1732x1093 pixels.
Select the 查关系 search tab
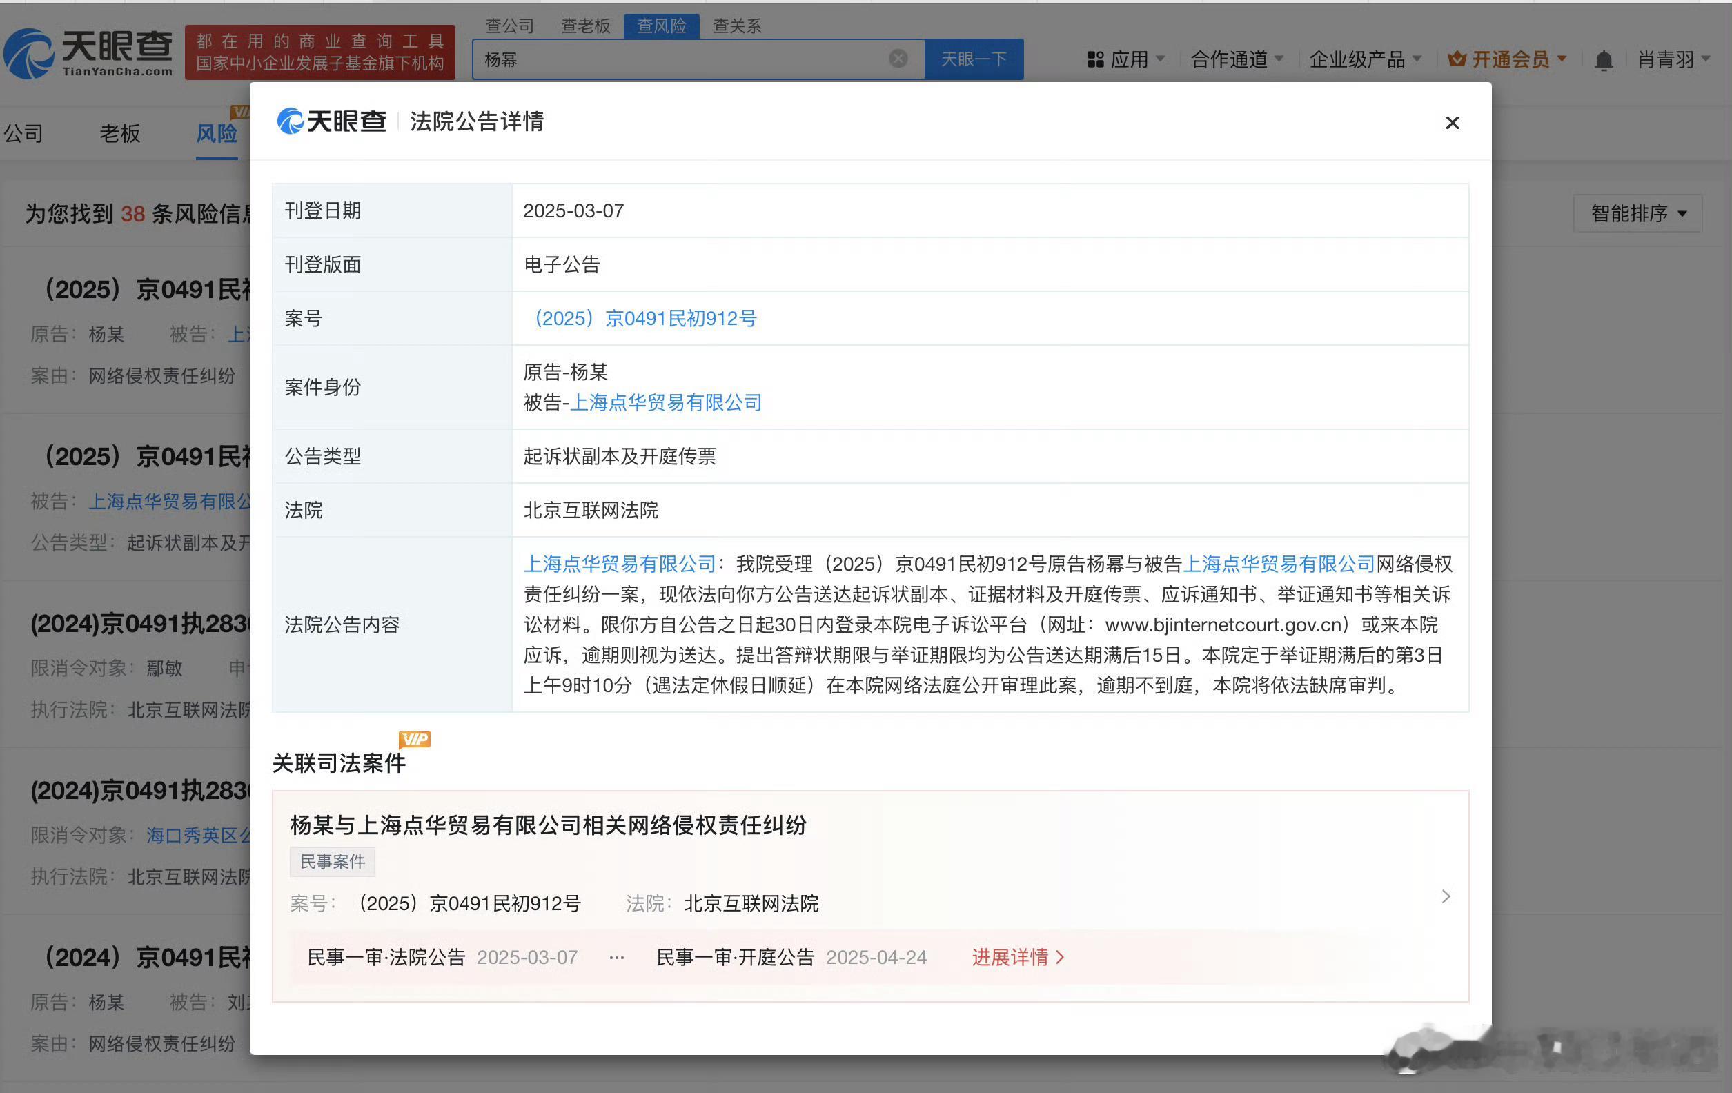point(736,26)
